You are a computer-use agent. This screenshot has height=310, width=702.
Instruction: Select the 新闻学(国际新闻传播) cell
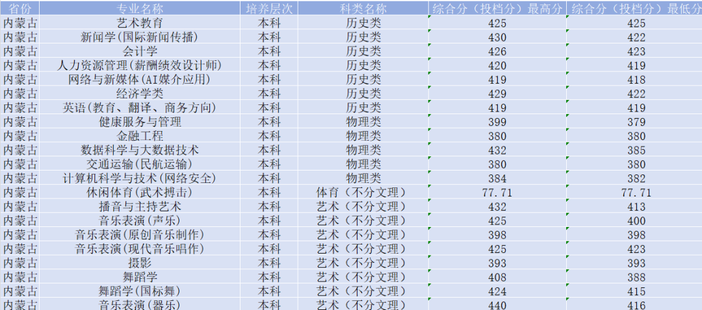pos(140,36)
